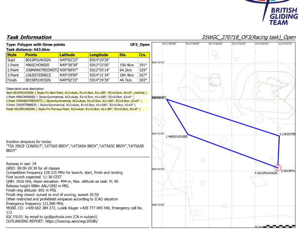Image resolution: width=304 pixels, height=230 pixels.
Task: Click the Latitude column header
Action: tap(67, 55)
